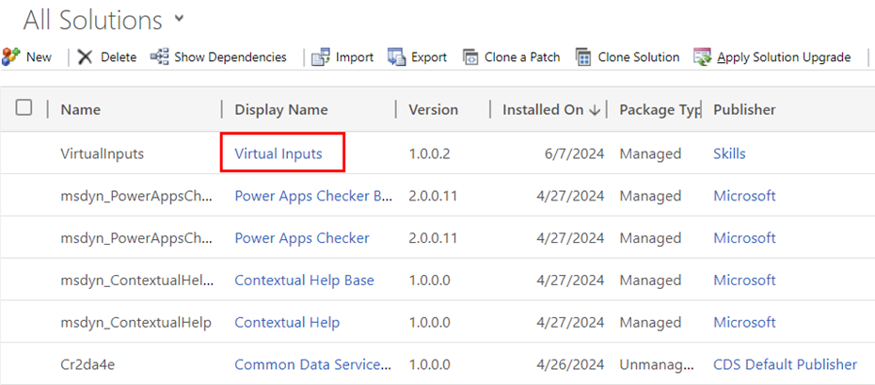Open the Skills publisher link
Viewport: 875px width, 385px height.
[729, 153]
